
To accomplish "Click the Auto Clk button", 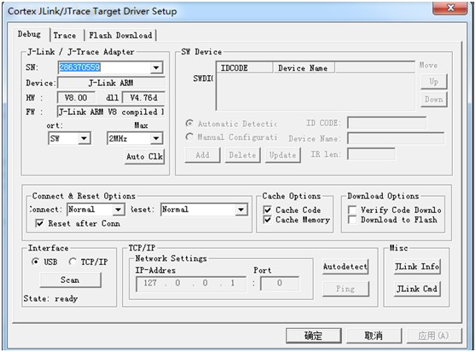I will tap(144, 157).
